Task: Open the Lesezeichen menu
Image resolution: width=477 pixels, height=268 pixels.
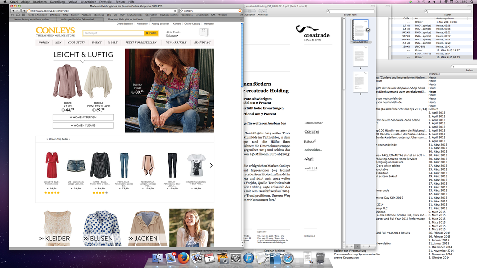Action: [x=88, y=2]
